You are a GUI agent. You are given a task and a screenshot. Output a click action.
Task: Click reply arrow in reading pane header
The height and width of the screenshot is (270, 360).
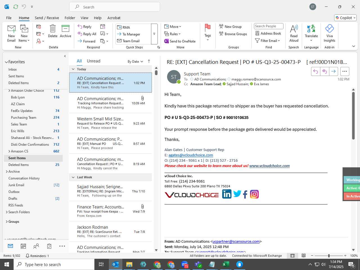316,71
